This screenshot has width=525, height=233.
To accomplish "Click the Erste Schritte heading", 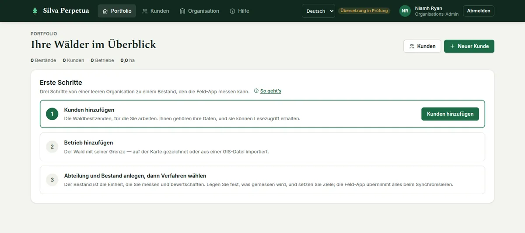I will (x=61, y=82).
